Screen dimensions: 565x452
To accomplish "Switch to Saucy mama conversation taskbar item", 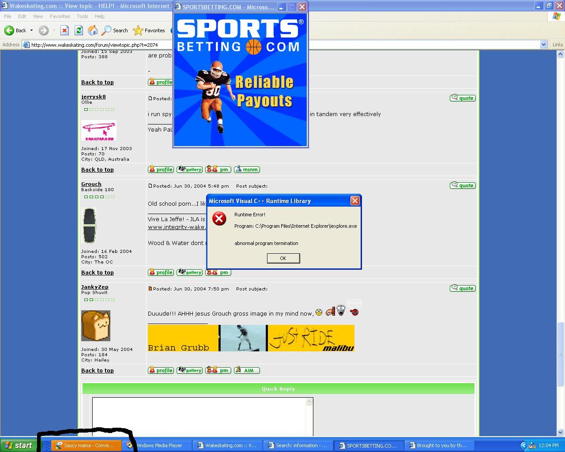I will tap(87, 445).
